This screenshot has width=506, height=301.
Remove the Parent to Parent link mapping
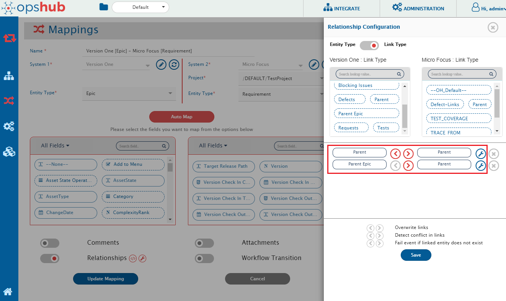pos(494,154)
